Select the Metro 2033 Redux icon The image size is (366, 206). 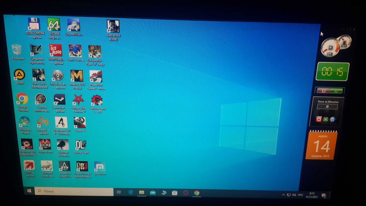coord(77,76)
